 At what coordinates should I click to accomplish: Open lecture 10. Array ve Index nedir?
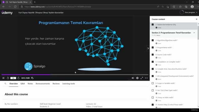[x=164, y=97]
